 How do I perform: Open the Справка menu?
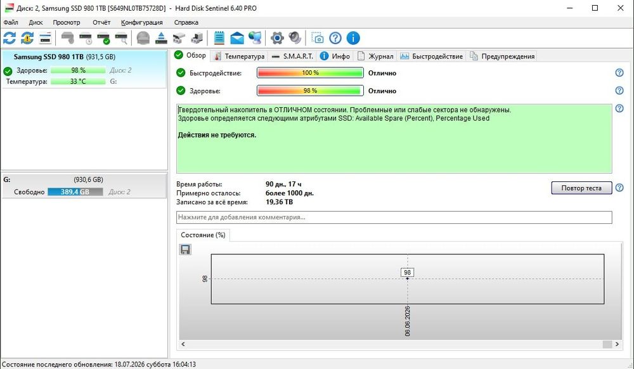pos(186,22)
